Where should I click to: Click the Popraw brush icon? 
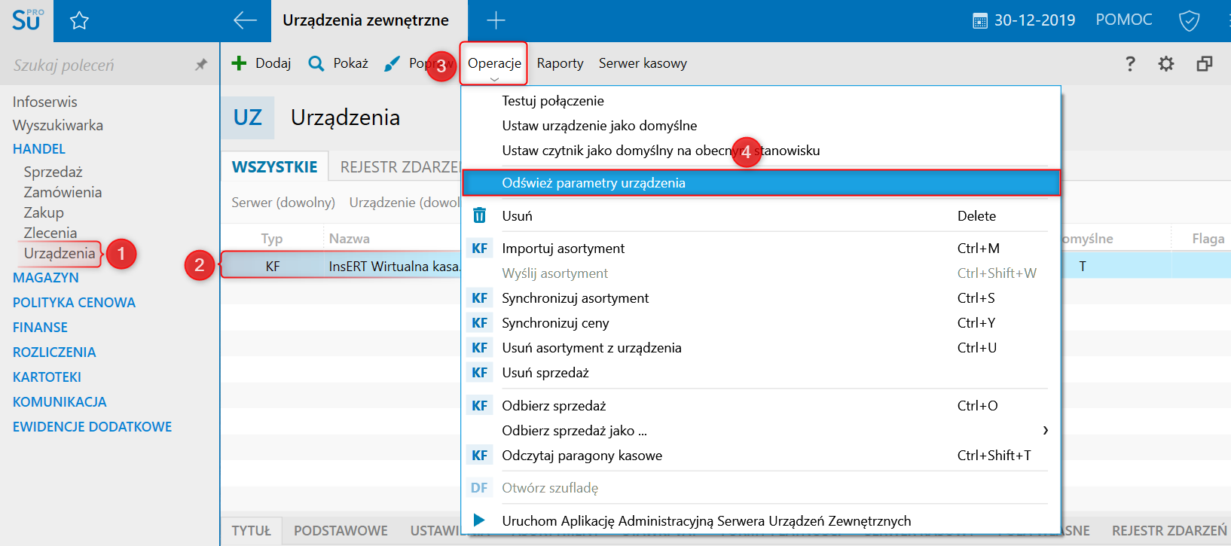pos(392,64)
